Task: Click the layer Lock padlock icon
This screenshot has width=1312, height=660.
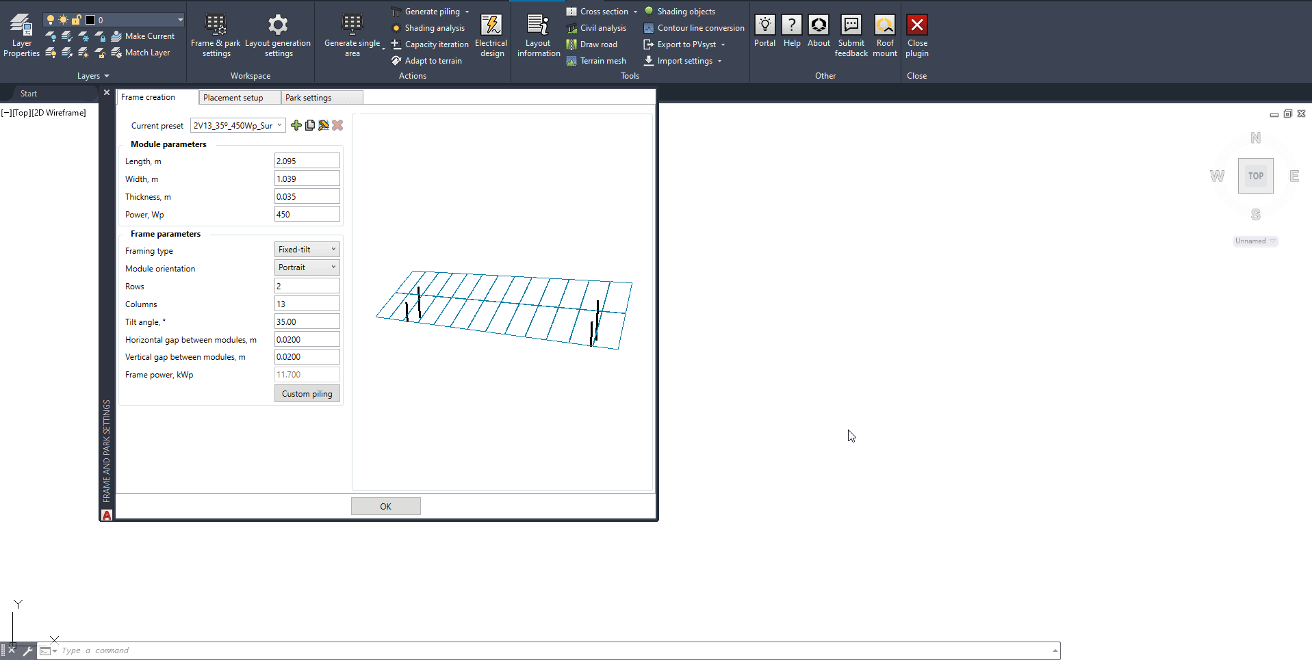Action: pyautogui.click(x=100, y=36)
